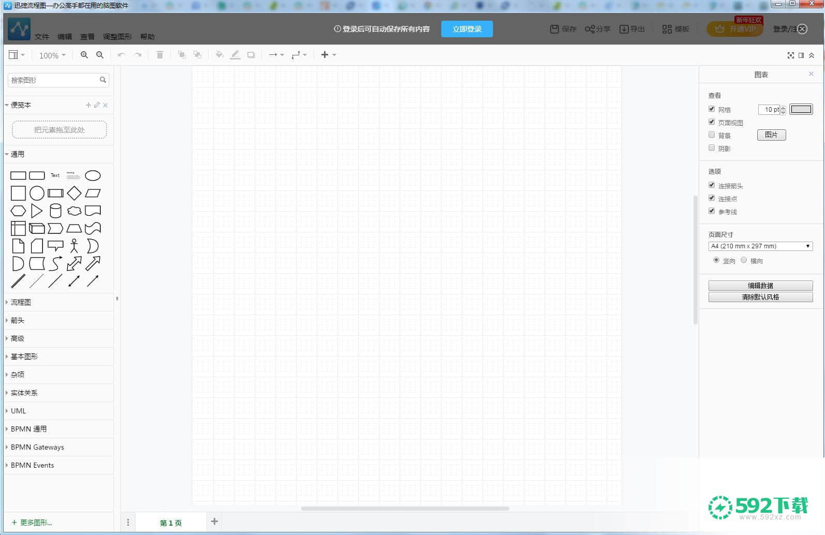
Task: Pick the Text shape
Action: tap(55, 175)
